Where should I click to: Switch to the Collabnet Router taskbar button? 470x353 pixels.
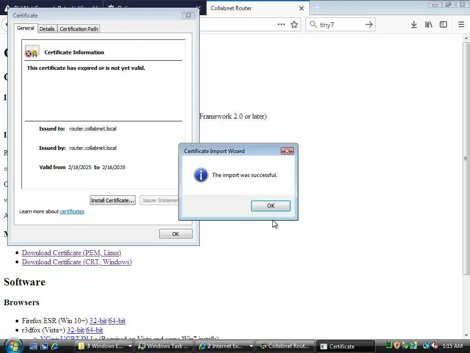click(285, 346)
